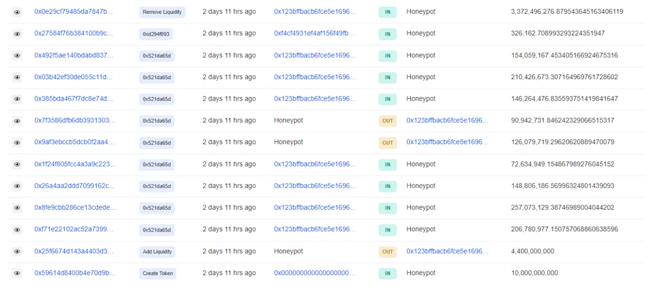Select amount 148,806,186.56996324801439093
The image size is (655, 291).
pos(562,186)
